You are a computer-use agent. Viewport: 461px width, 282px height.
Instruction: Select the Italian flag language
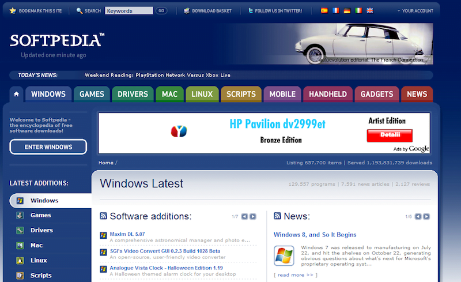(358, 10)
